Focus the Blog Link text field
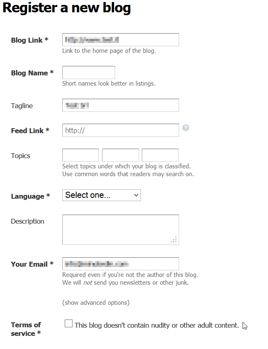 tap(120, 40)
